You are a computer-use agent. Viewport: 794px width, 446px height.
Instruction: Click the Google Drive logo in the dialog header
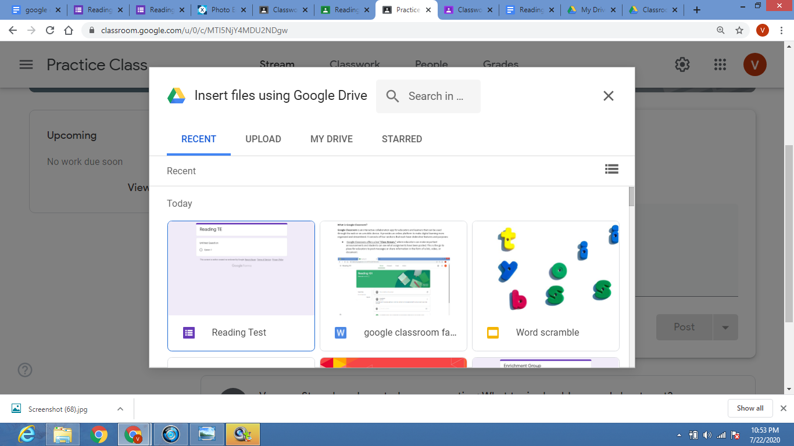177,96
